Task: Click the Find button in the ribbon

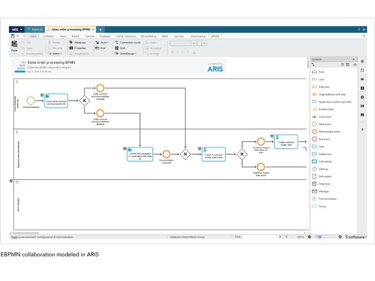Action: [101, 48]
